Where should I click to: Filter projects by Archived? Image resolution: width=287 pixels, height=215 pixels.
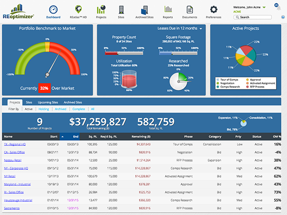click(x=61, y=109)
